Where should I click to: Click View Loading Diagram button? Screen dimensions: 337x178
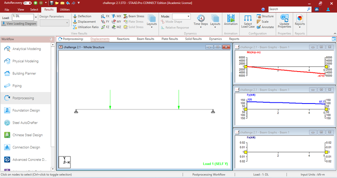click(x=19, y=24)
